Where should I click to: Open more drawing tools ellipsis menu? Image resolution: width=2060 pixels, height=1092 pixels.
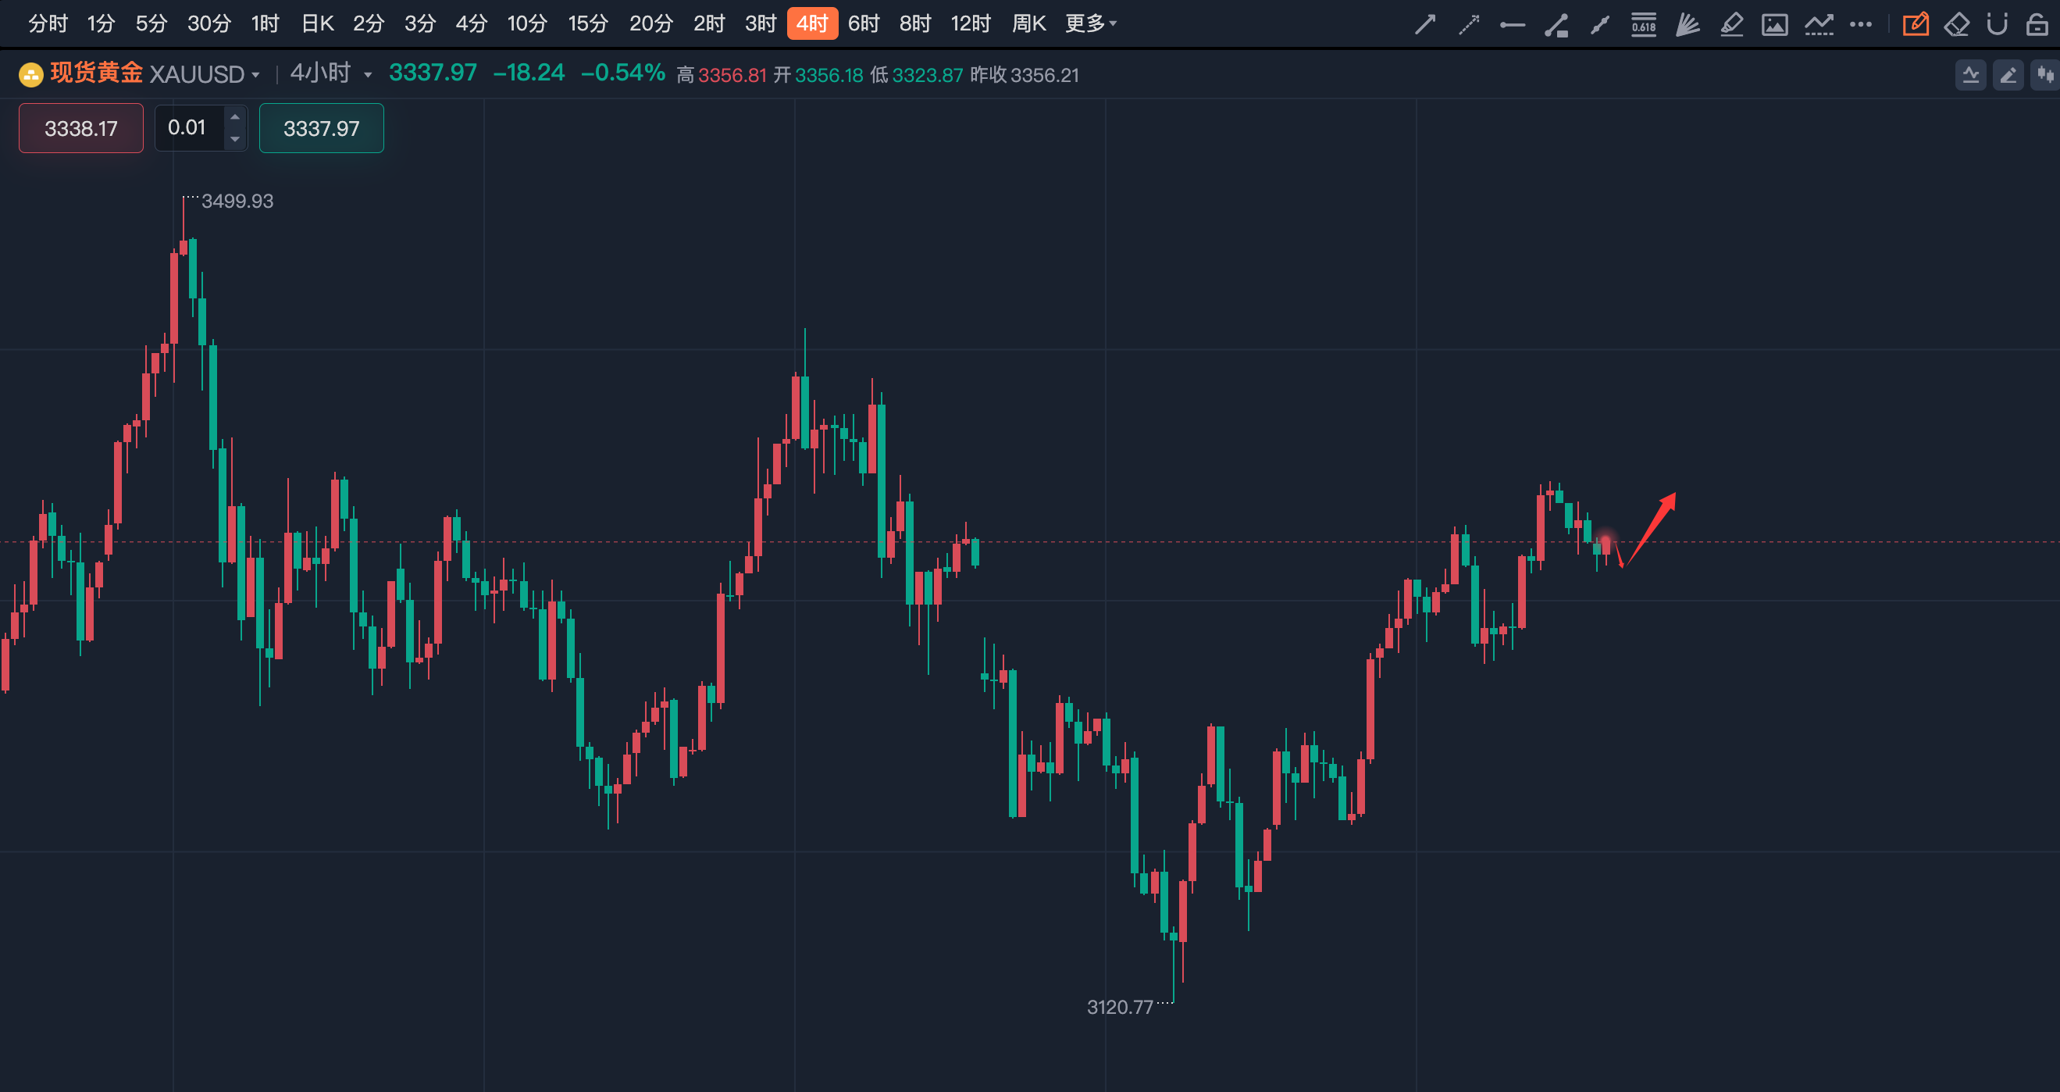[x=1861, y=25]
